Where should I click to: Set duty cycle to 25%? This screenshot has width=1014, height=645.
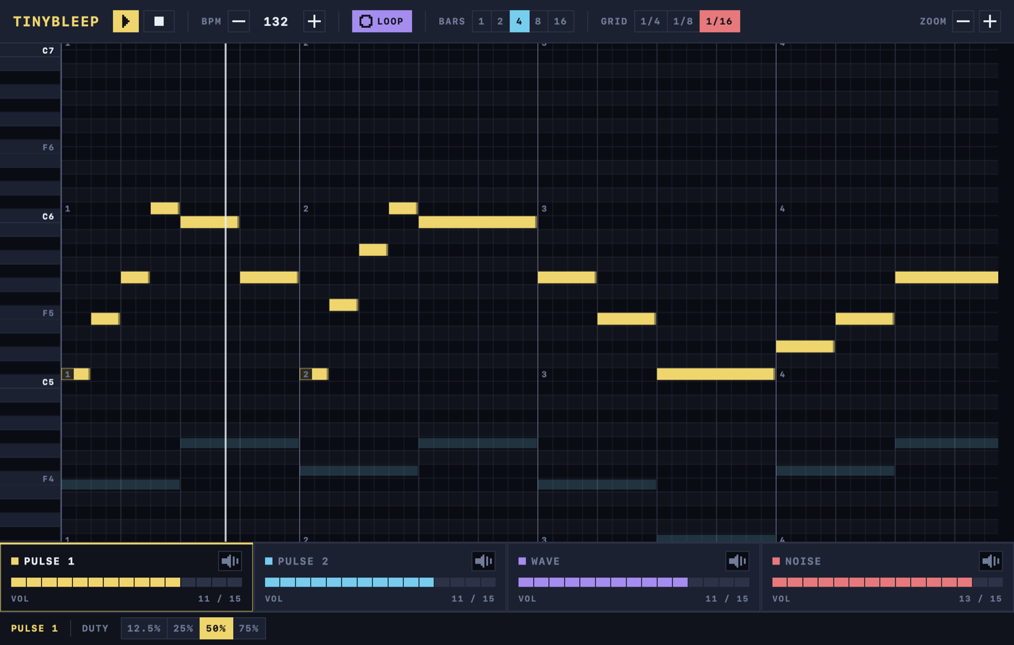(183, 629)
